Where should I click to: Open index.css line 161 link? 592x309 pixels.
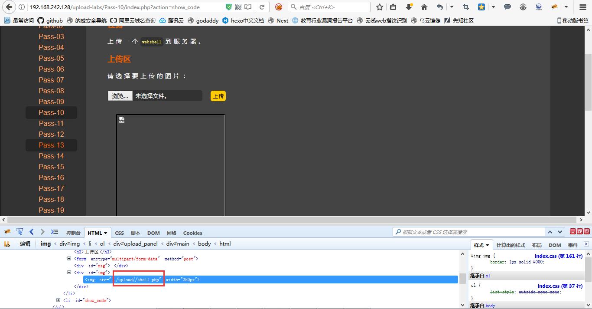tap(559, 255)
